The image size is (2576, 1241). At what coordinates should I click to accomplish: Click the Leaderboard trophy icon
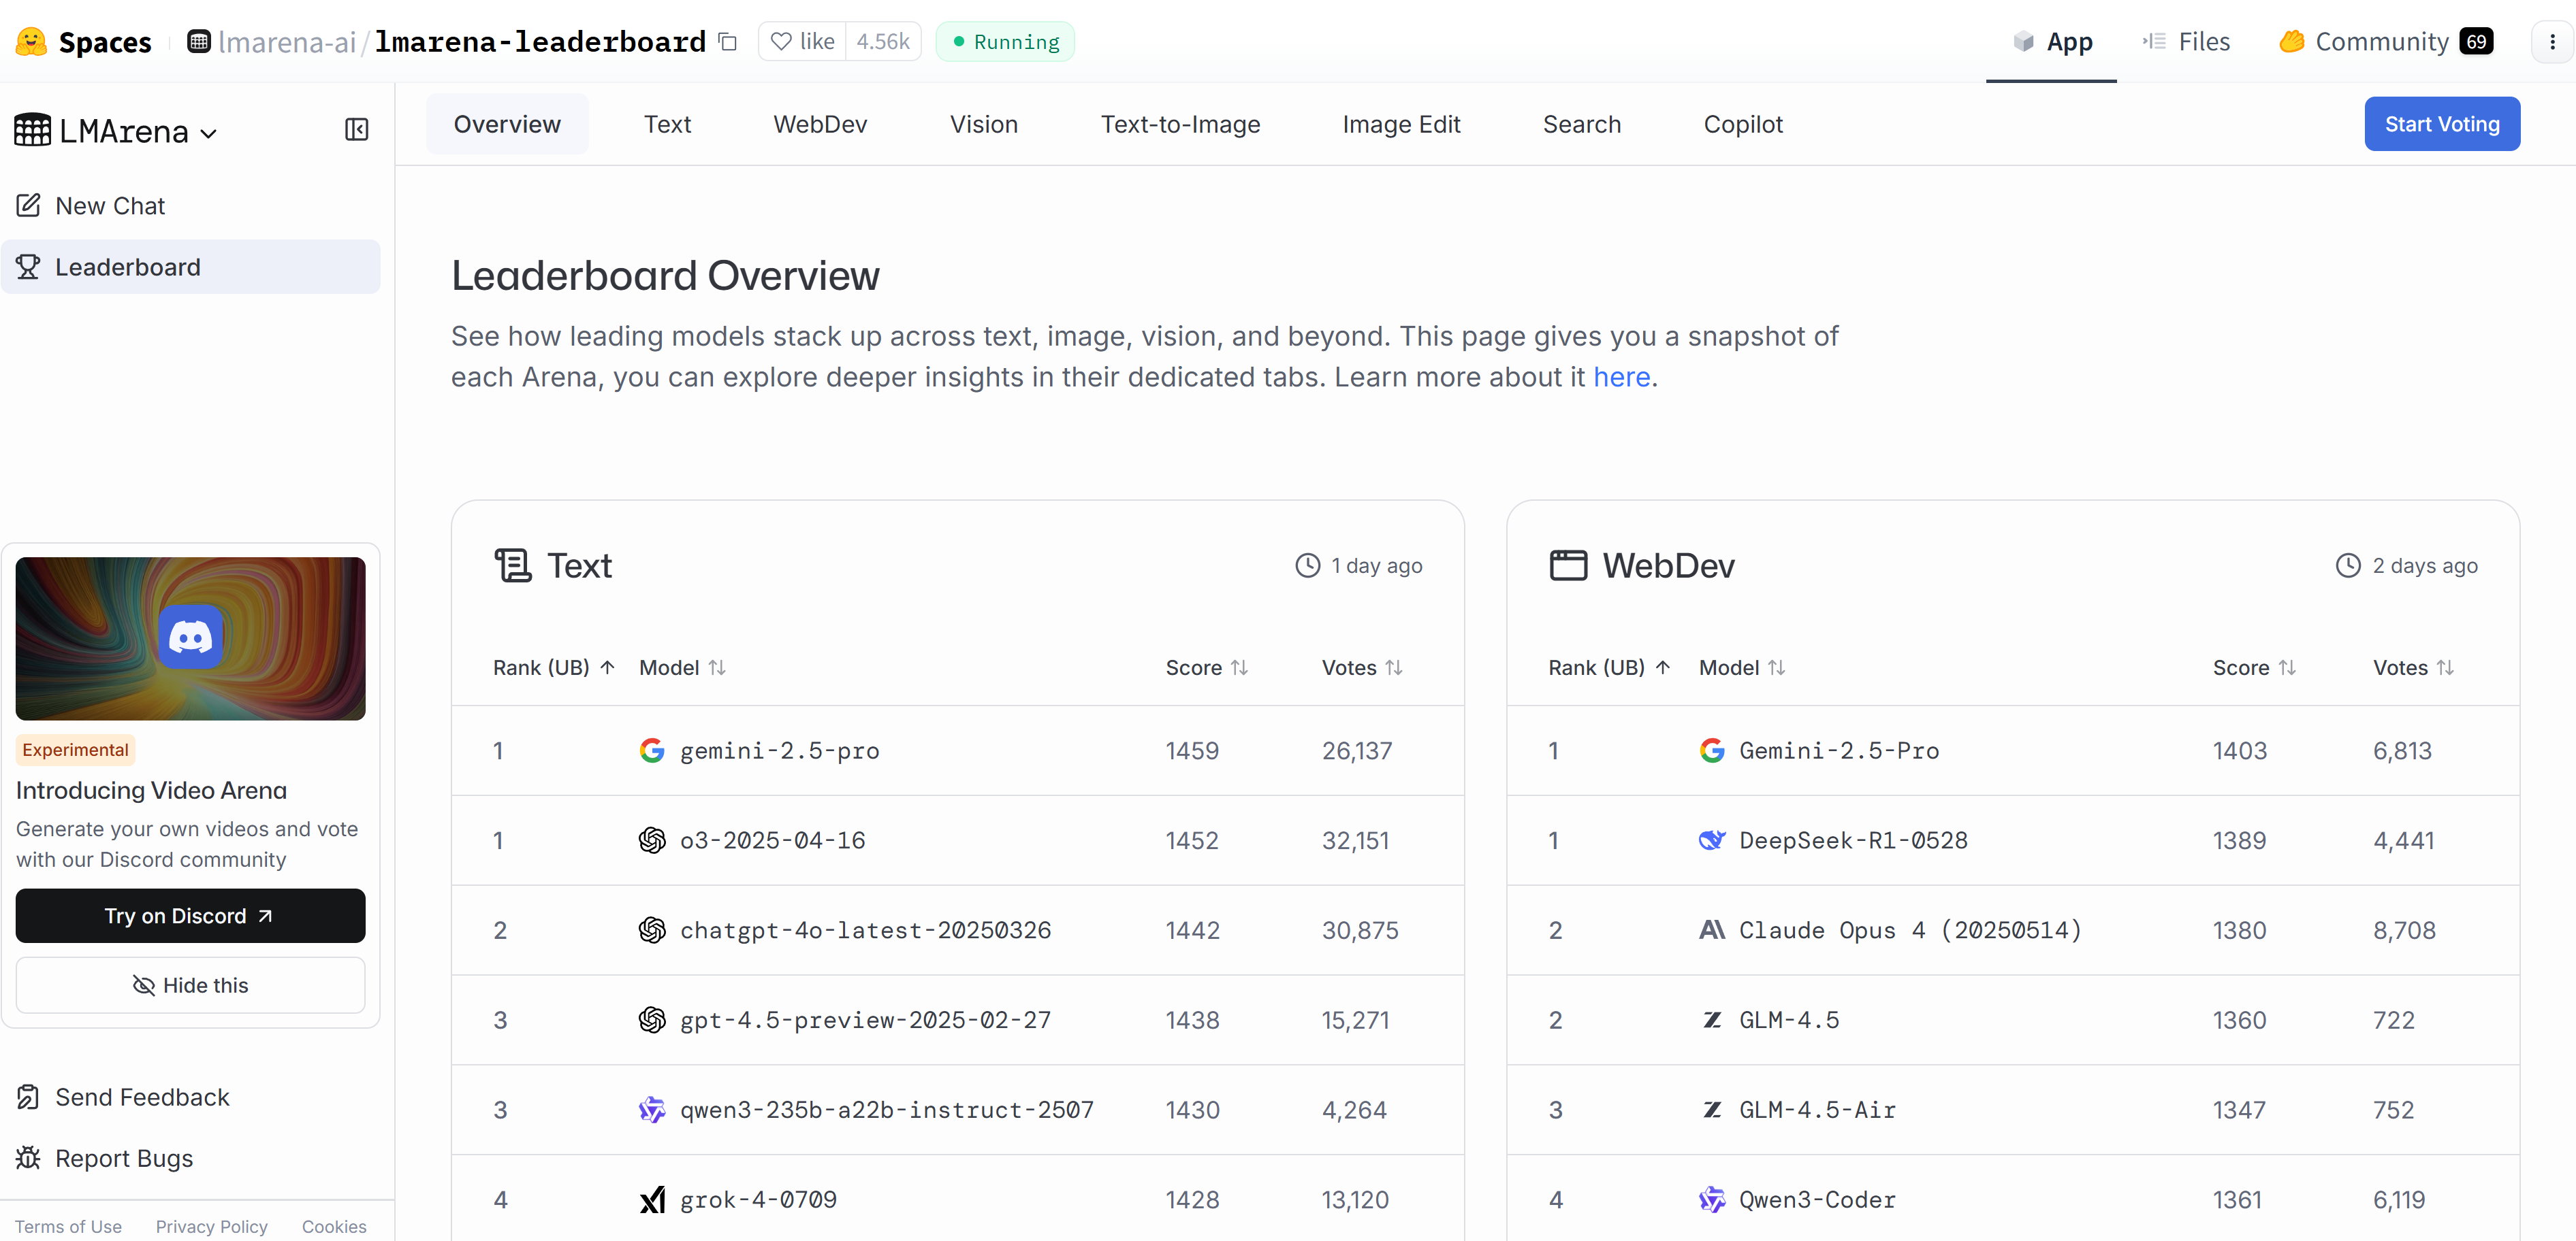coord(28,267)
